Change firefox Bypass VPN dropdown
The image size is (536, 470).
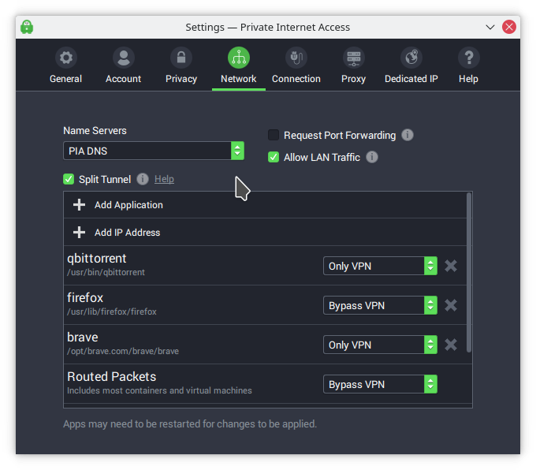[x=380, y=305]
